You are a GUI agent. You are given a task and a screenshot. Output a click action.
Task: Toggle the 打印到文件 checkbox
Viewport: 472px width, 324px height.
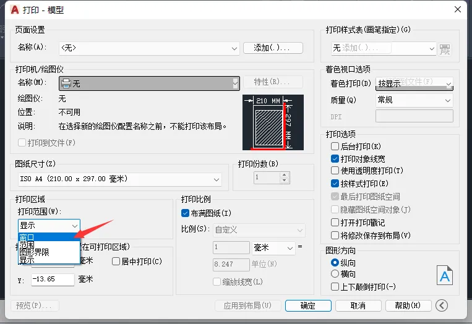coord(22,143)
